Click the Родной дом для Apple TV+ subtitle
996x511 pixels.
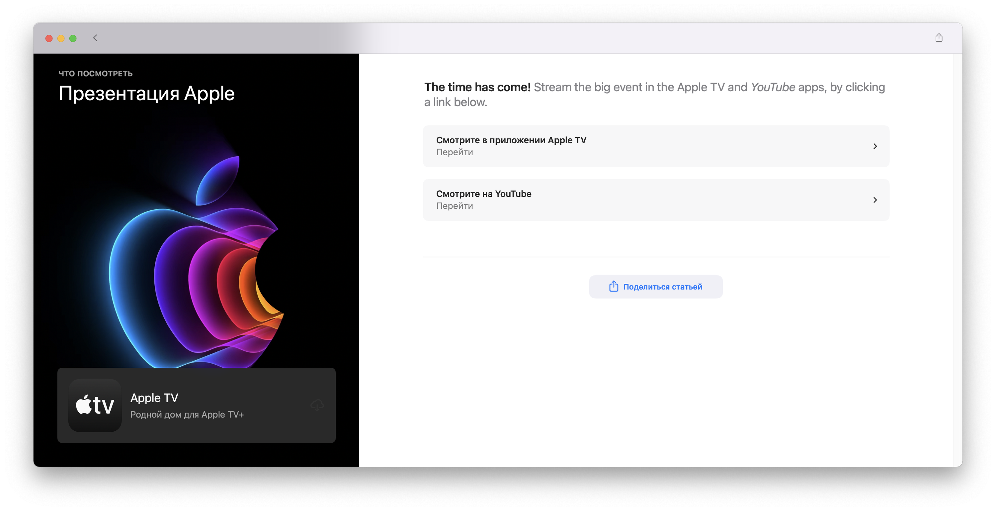187,415
